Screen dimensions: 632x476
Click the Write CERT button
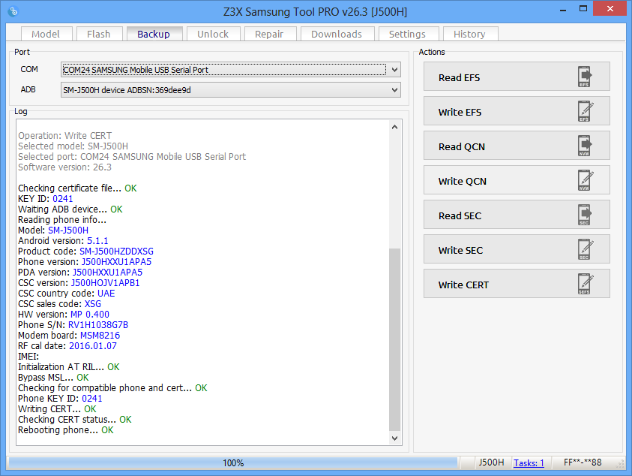(x=517, y=283)
